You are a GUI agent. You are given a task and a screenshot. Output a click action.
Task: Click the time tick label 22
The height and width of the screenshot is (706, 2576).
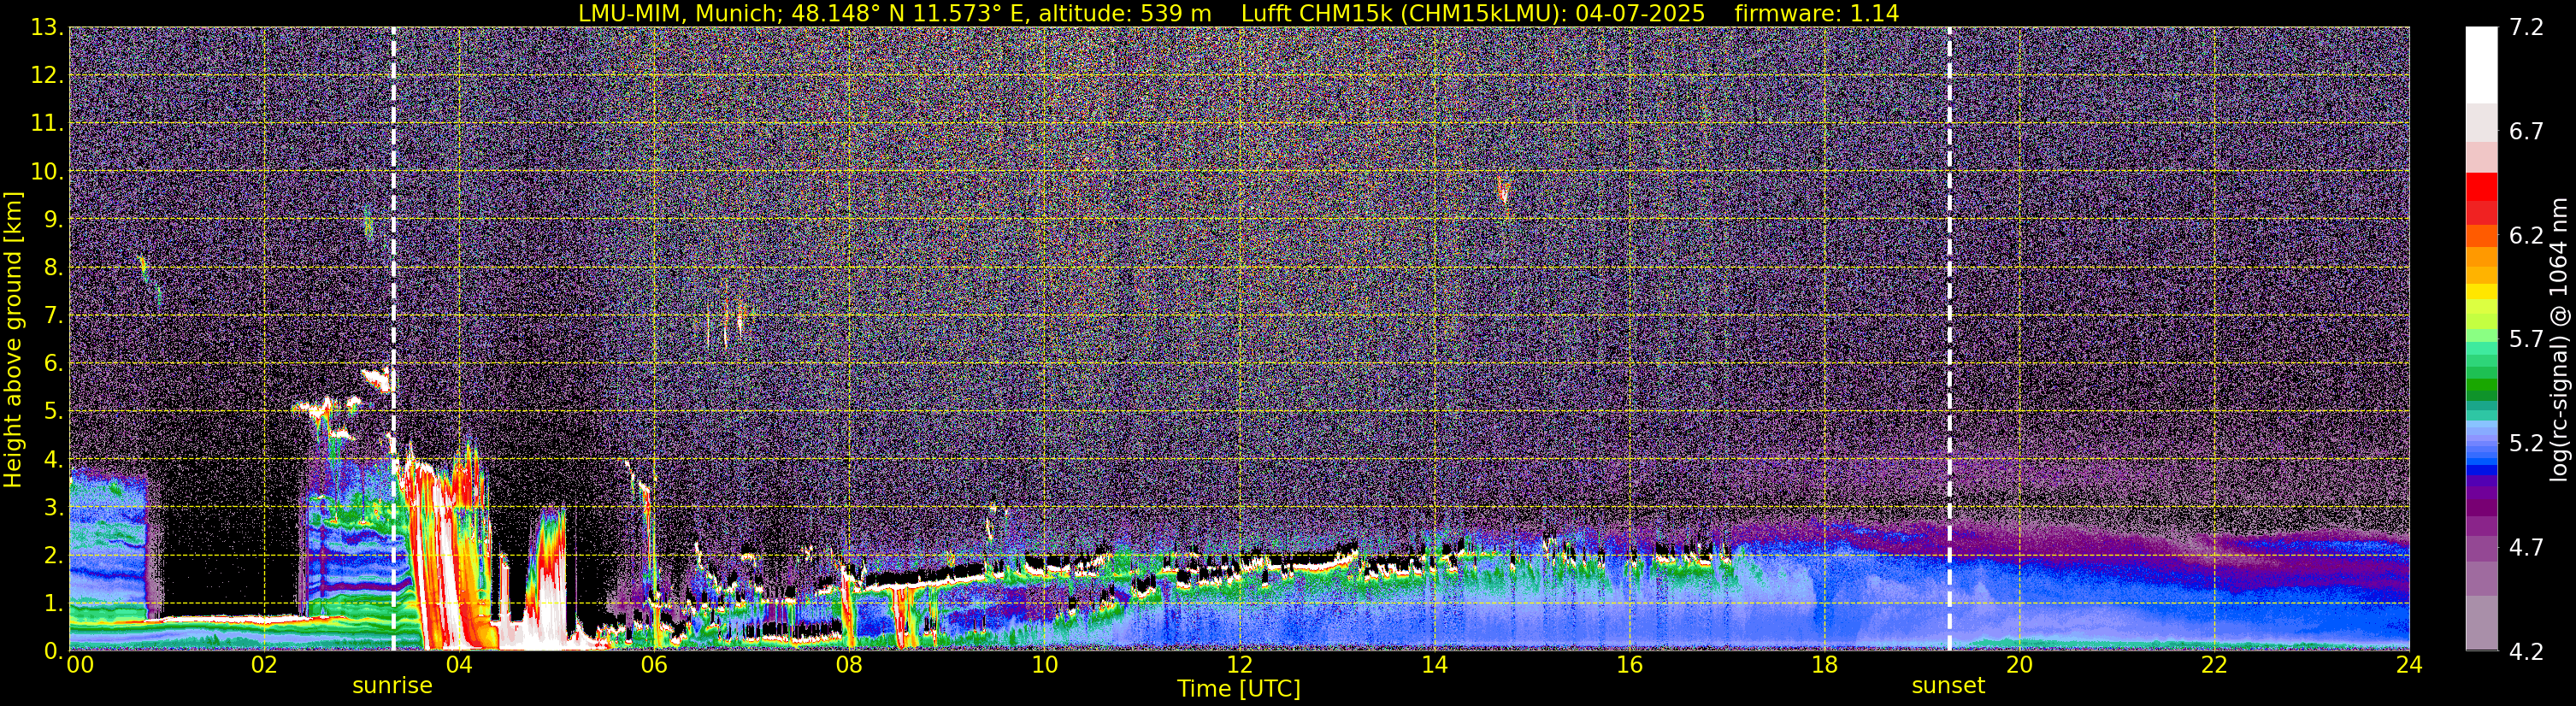[2214, 665]
